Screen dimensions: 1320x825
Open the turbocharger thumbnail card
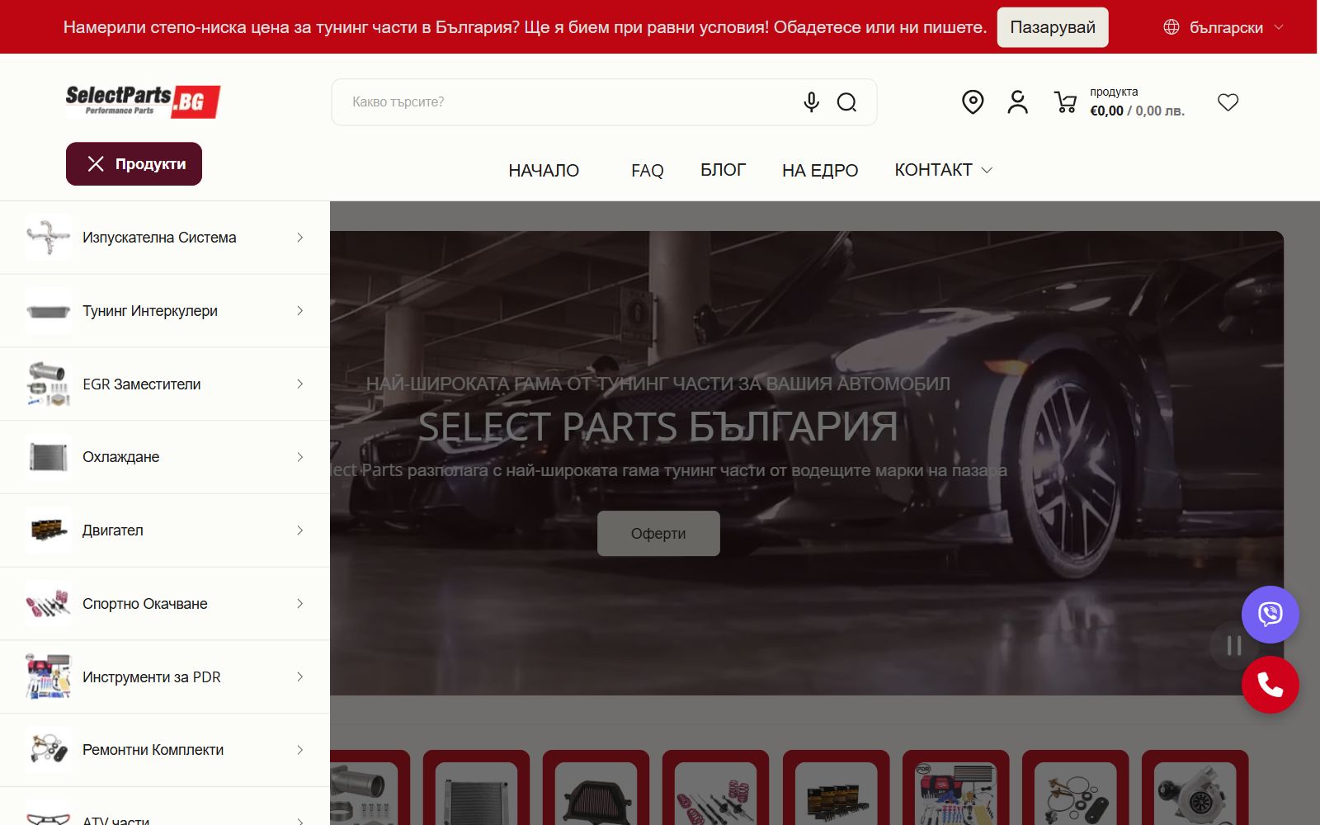click(x=1195, y=788)
